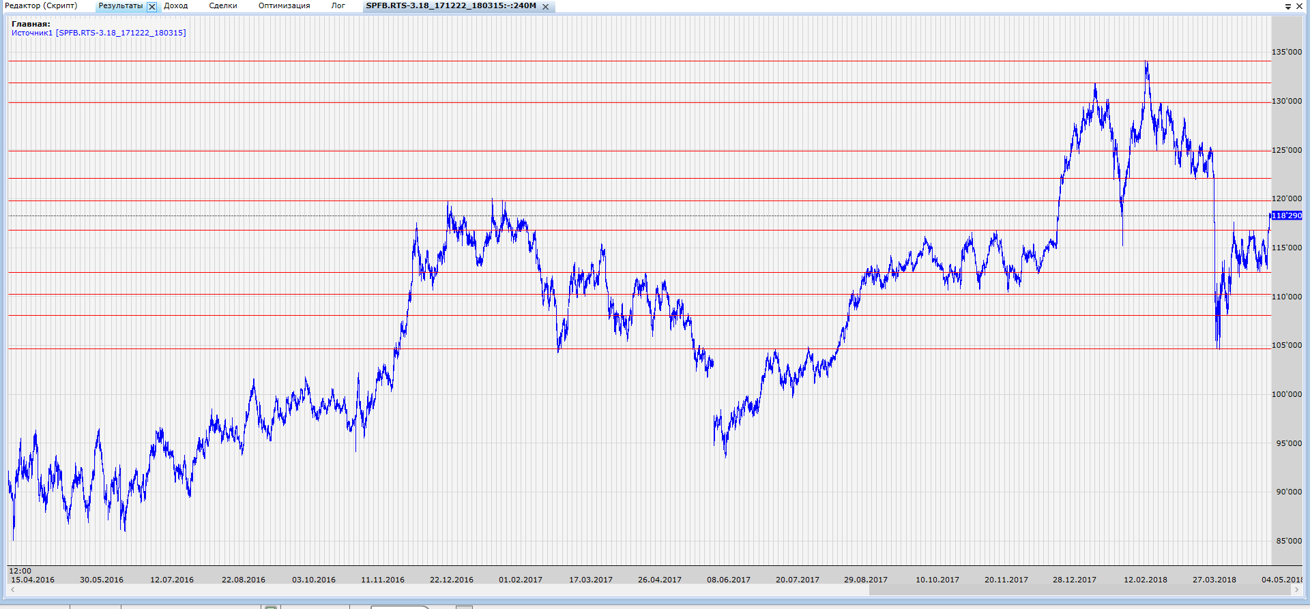This screenshot has height=609, width=1310.
Task: Click the 130'000 price axis label
Action: tap(1287, 101)
